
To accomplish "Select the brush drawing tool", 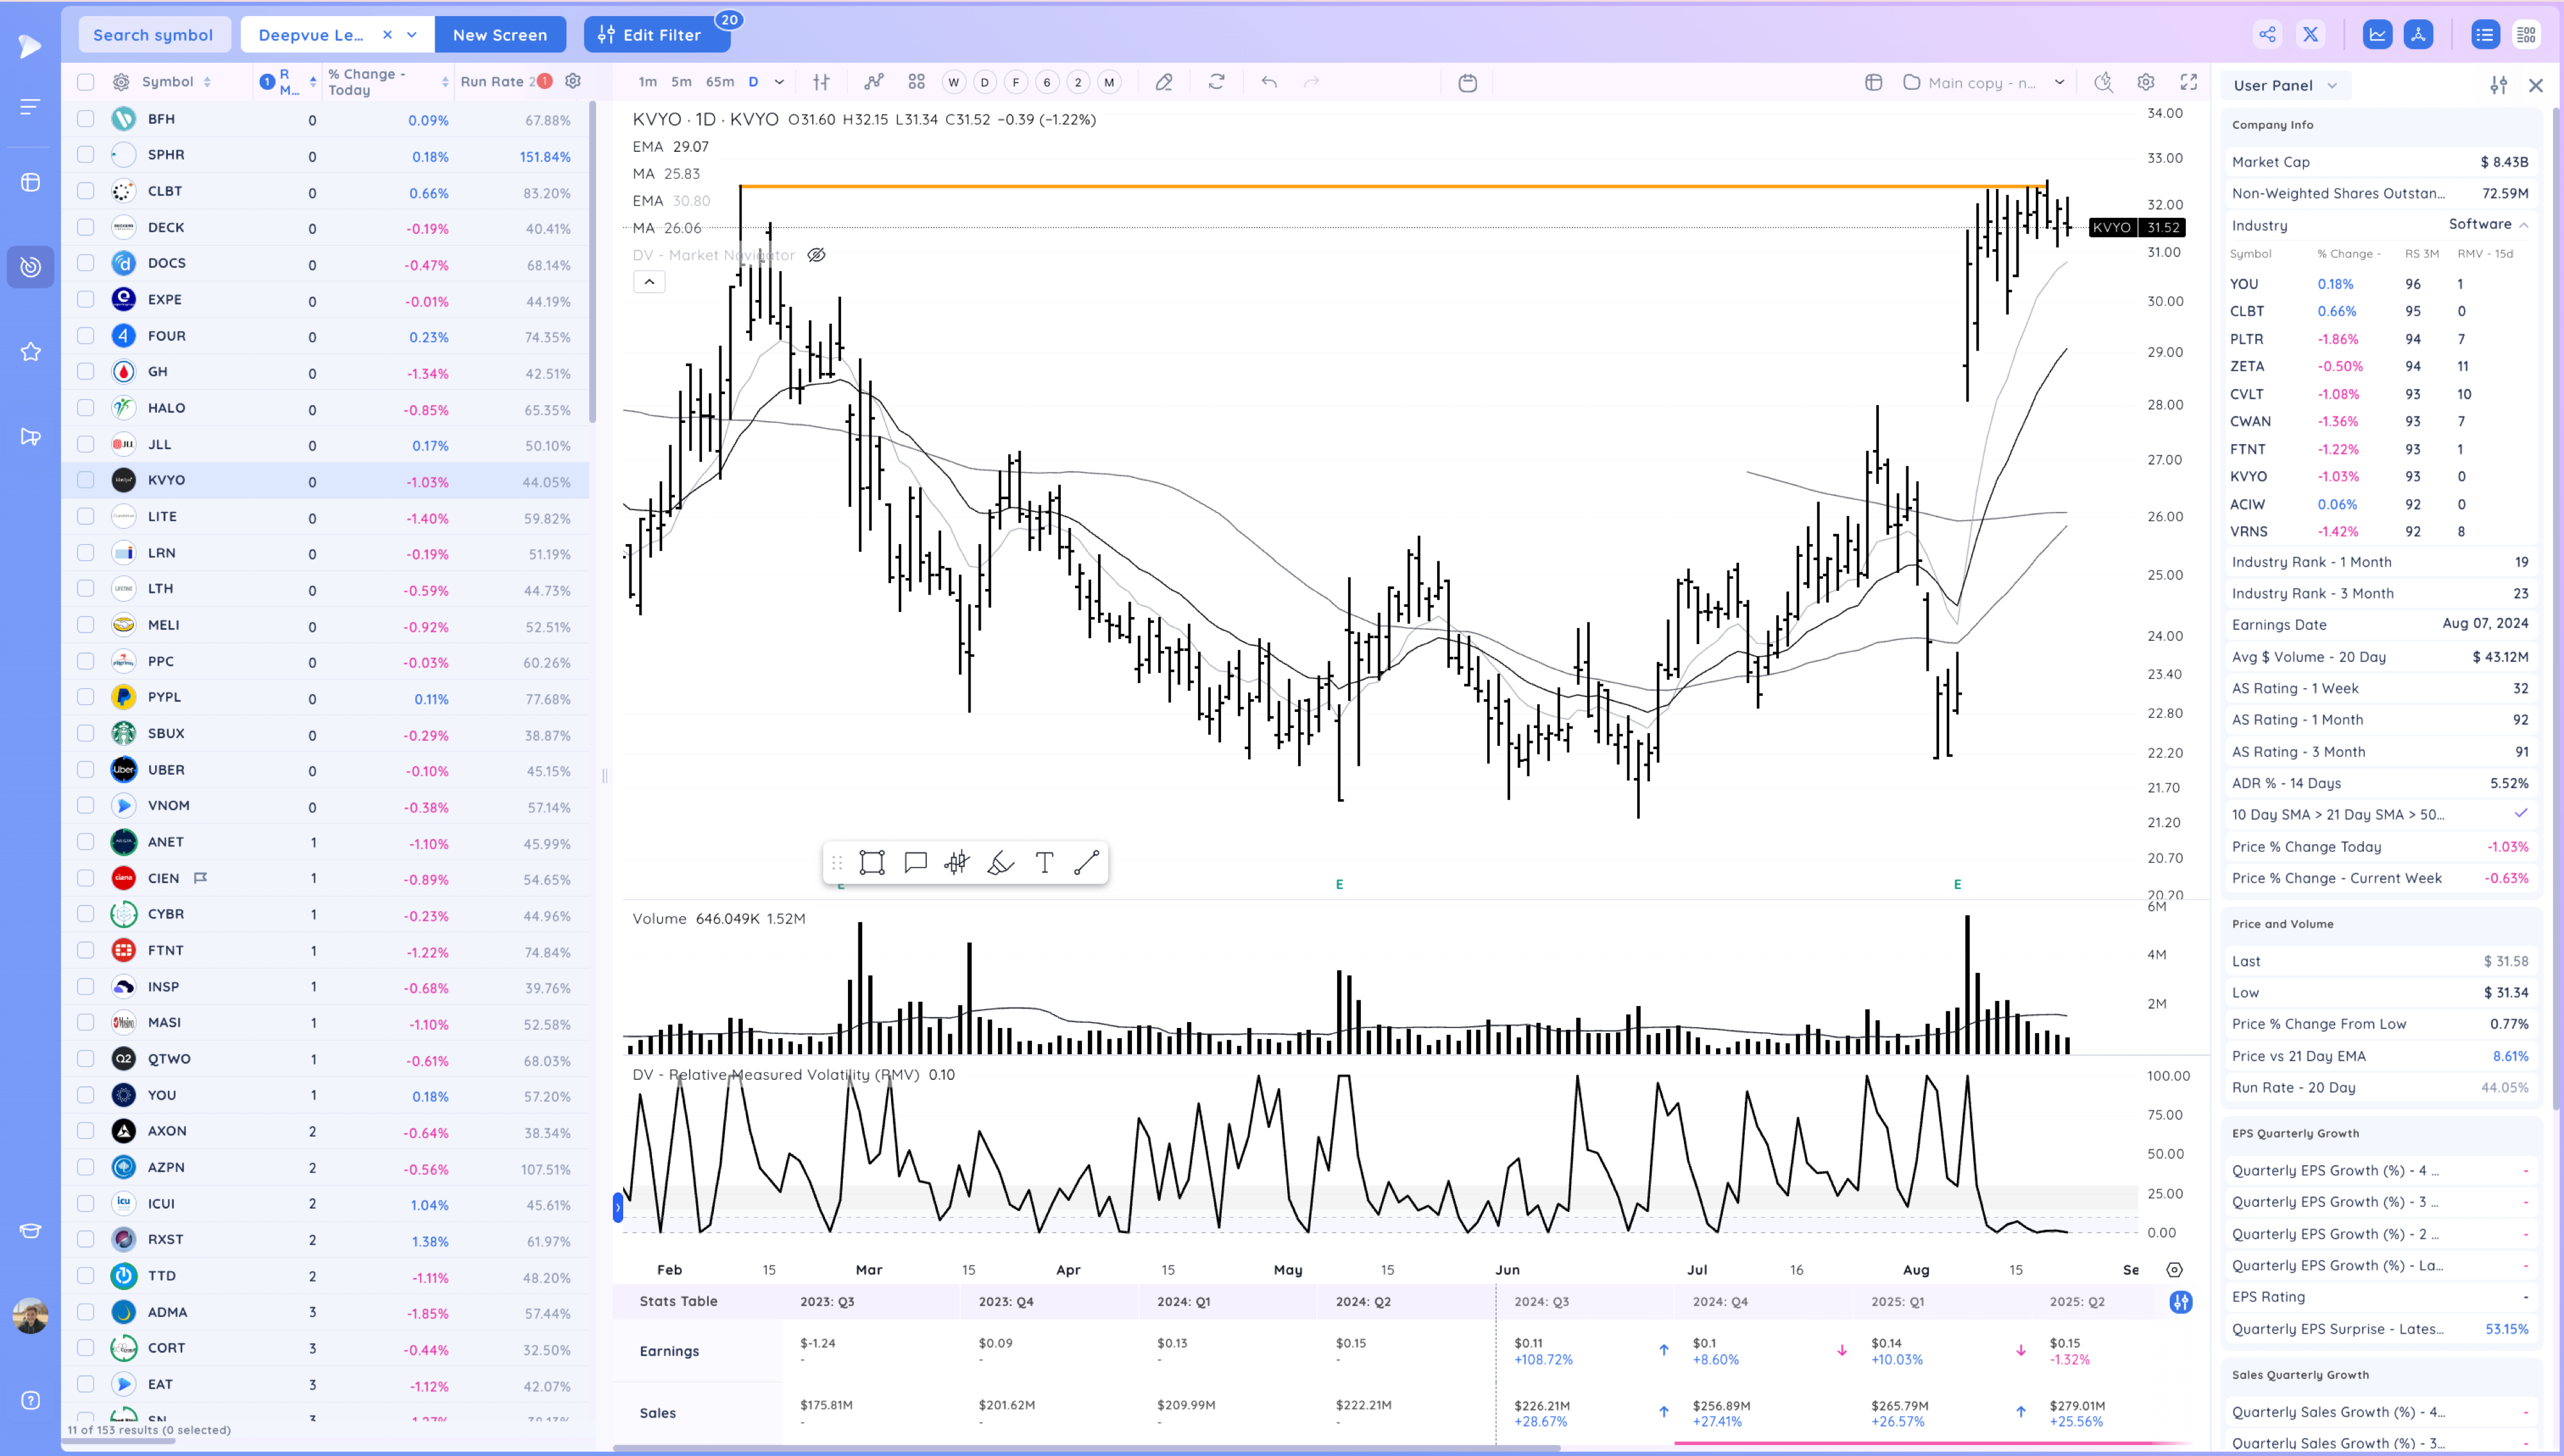I will click(x=1001, y=863).
